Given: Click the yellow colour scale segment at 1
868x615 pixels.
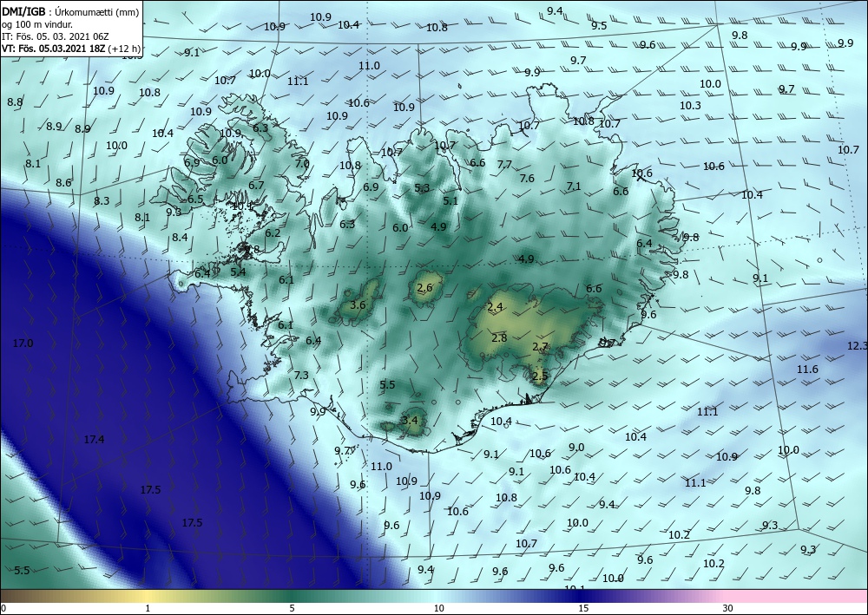Looking at the screenshot, I should pos(148,596).
